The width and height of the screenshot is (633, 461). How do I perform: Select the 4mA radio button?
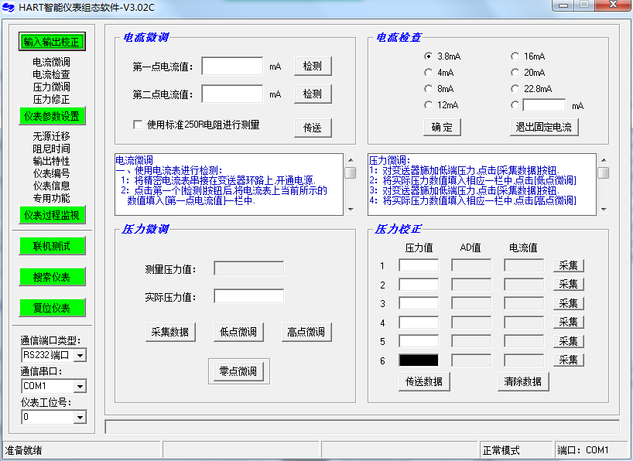(429, 73)
